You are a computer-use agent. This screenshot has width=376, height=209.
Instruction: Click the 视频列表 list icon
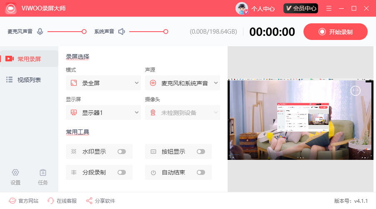pyautogui.click(x=9, y=80)
